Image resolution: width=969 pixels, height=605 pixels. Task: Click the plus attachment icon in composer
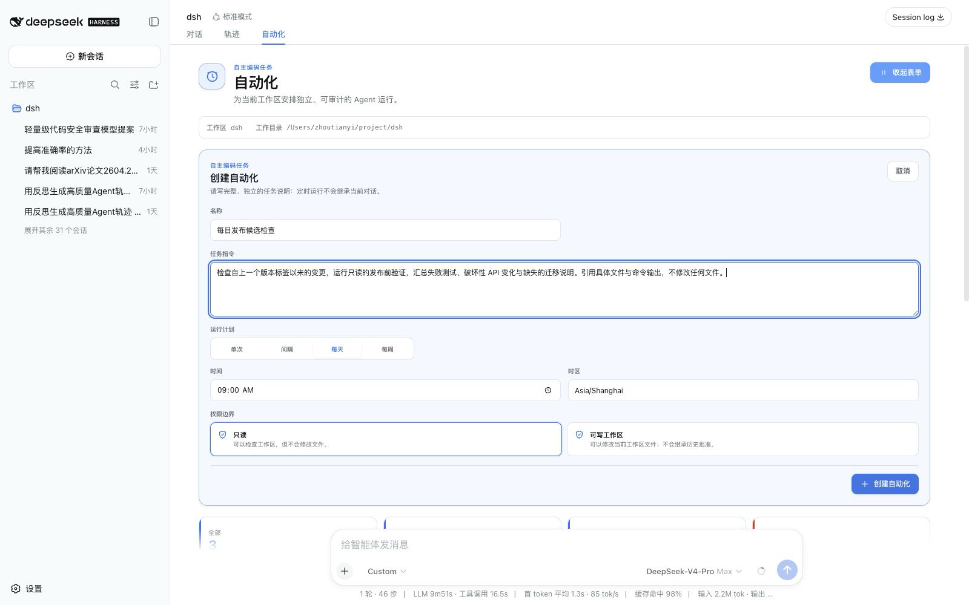tap(345, 571)
